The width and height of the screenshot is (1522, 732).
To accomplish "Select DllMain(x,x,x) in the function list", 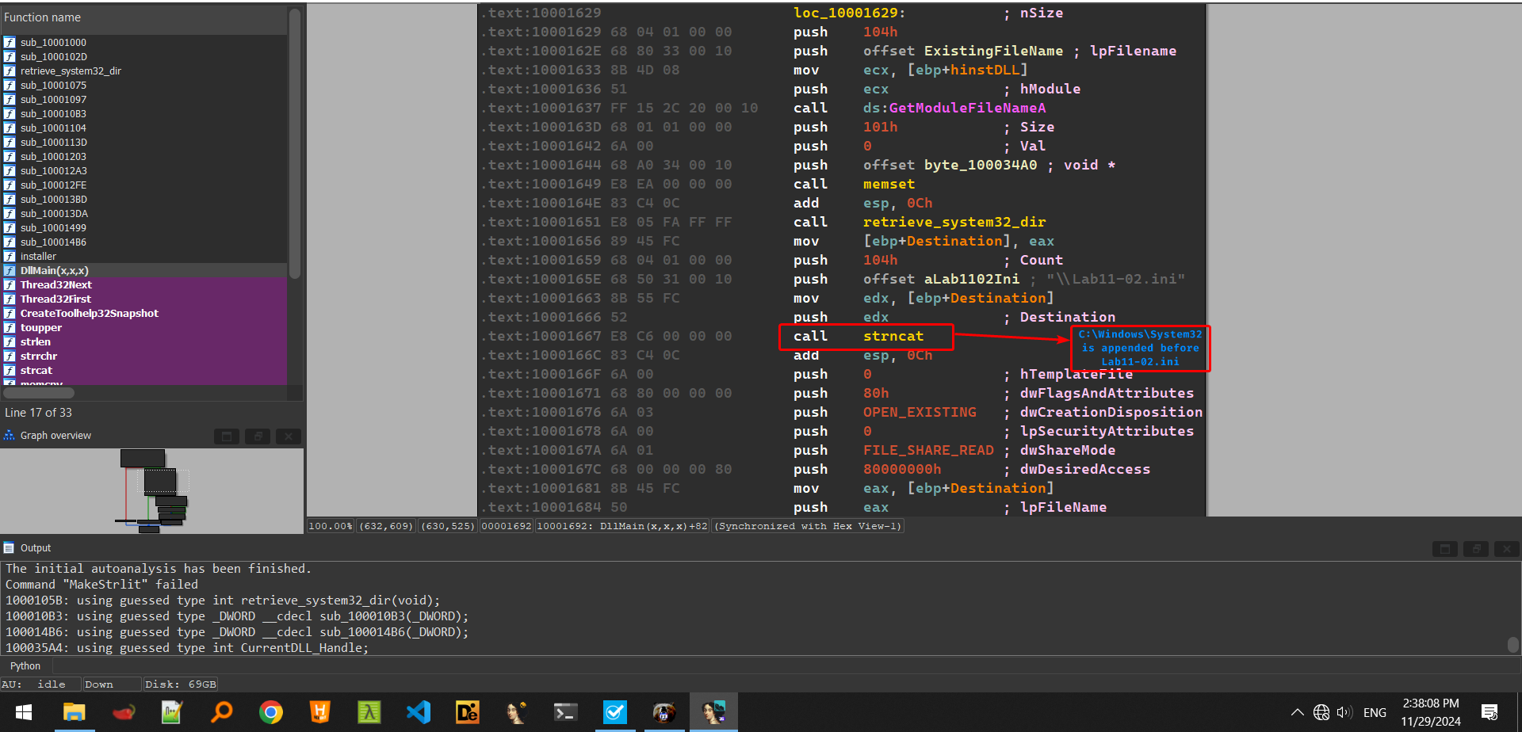I will coord(54,271).
